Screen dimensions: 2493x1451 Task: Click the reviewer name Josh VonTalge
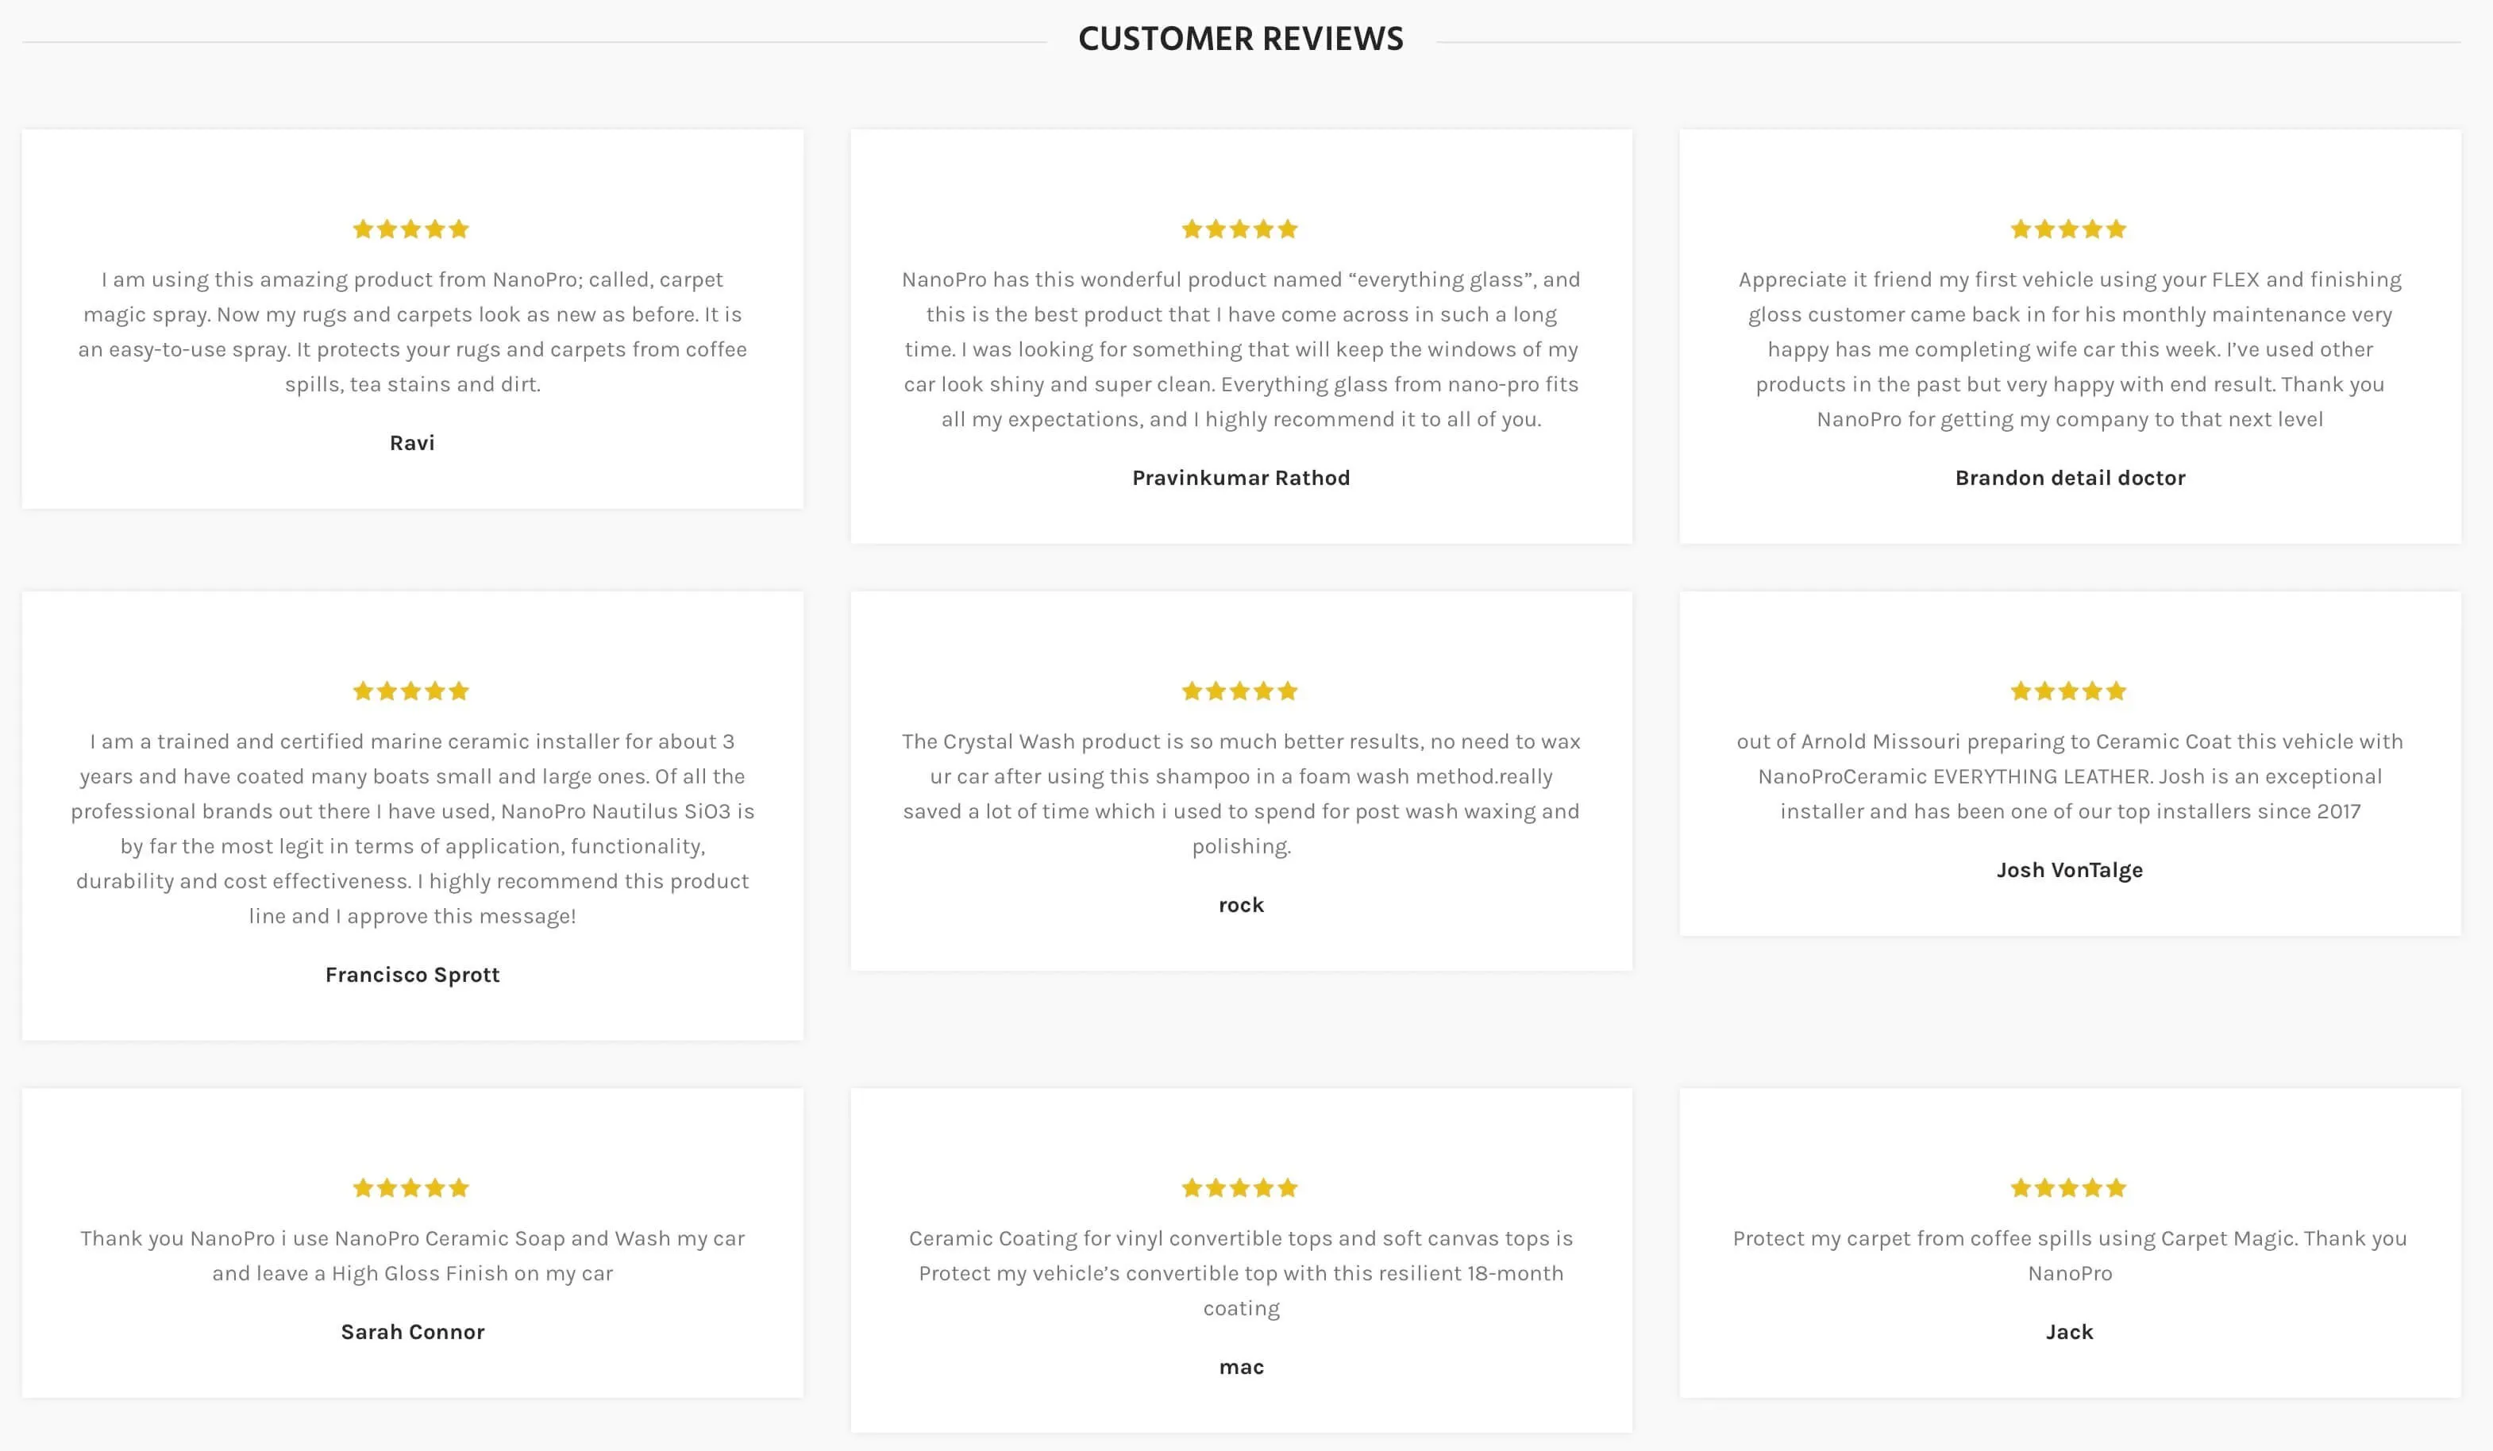[x=2070, y=871]
